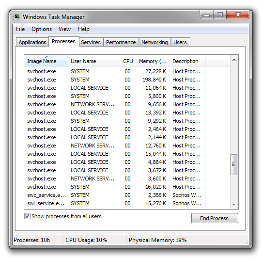Open the File menu
The height and width of the screenshot is (260, 263).
(20, 29)
